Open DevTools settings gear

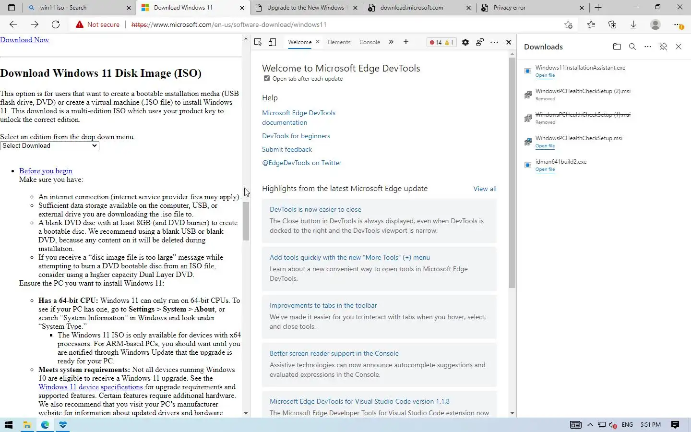pyautogui.click(x=465, y=42)
